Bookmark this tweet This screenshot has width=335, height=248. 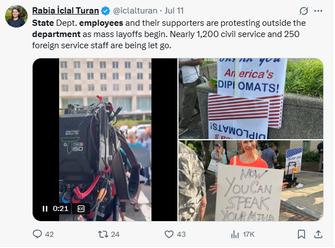[301, 234]
